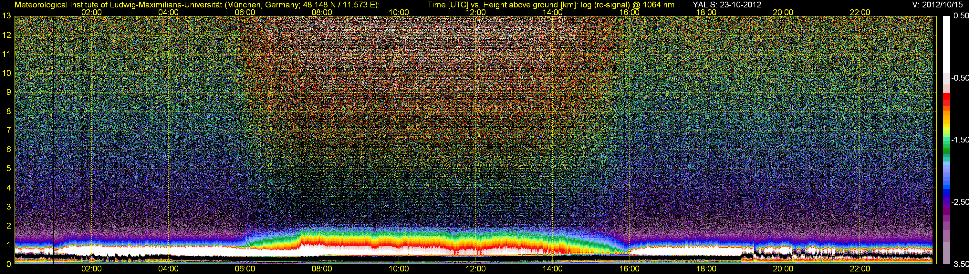Screen dimensions: 969x274
Task: Select the 02:00 tick on the bottom time axis
Action: (x=91, y=269)
